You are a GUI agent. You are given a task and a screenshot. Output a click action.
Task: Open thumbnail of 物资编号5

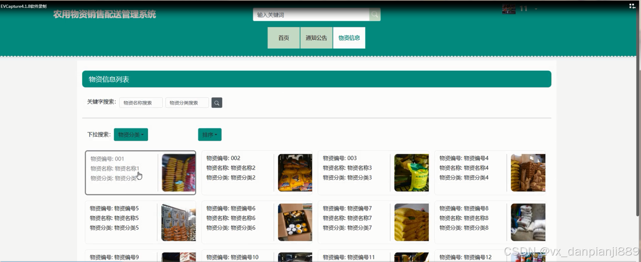point(179,223)
